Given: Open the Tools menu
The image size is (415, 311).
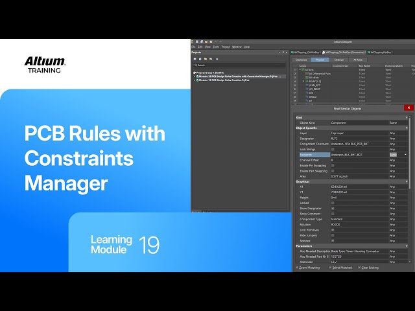Looking at the screenshot, I should (x=216, y=47).
